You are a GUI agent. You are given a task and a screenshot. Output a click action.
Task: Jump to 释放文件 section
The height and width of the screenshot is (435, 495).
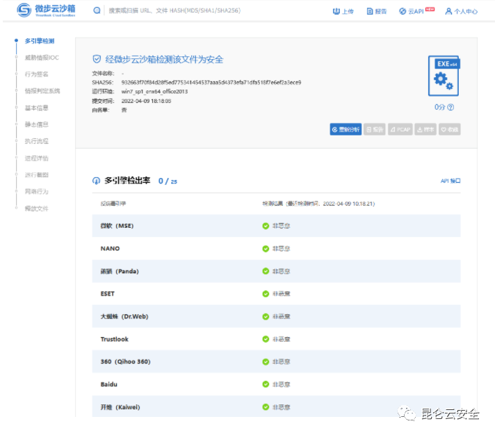tap(37, 208)
